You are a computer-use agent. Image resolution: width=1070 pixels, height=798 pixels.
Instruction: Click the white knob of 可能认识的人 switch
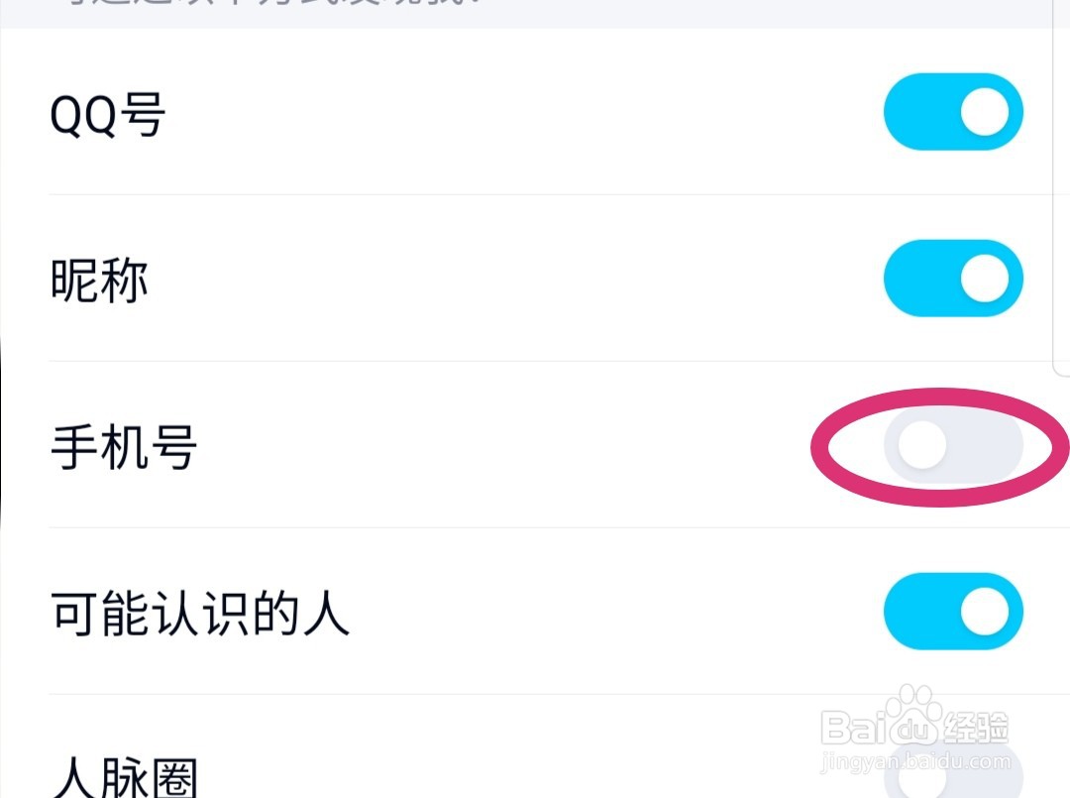[x=985, y=612]
